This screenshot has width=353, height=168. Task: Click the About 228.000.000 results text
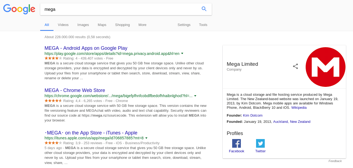[x=77, y=37]
